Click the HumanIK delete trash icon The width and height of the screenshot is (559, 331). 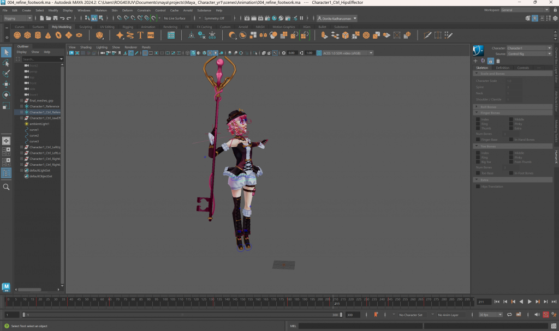pos(498,61)
